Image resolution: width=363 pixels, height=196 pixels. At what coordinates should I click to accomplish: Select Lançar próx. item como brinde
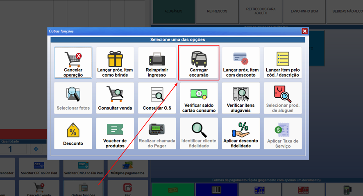[x=115, y=63]
